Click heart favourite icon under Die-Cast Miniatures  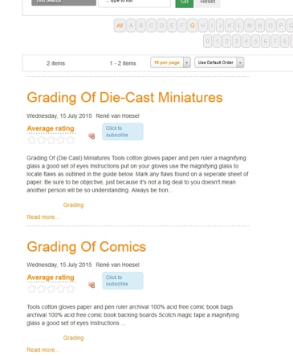pyautogui.click(x=92, y=136)
